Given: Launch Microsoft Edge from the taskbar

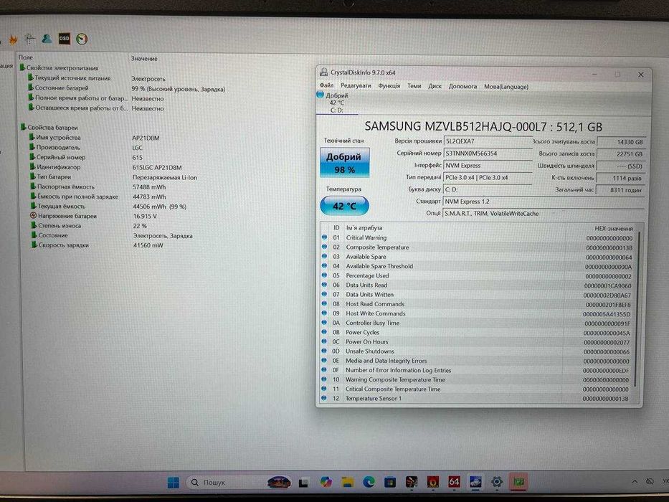Looking at the screenshot, I should pos(369,483).
